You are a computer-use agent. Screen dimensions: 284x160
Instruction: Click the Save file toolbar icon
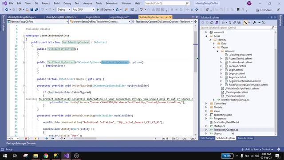(x=32, y=10)
